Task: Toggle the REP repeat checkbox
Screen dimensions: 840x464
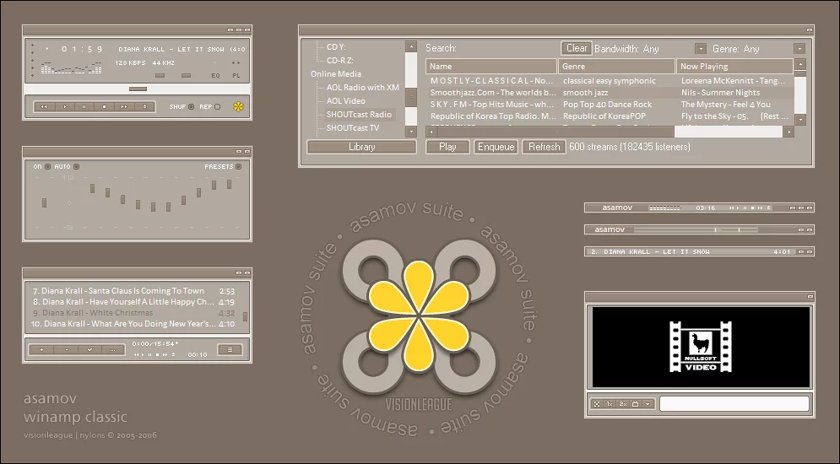Action: click(x=217, y=107)
